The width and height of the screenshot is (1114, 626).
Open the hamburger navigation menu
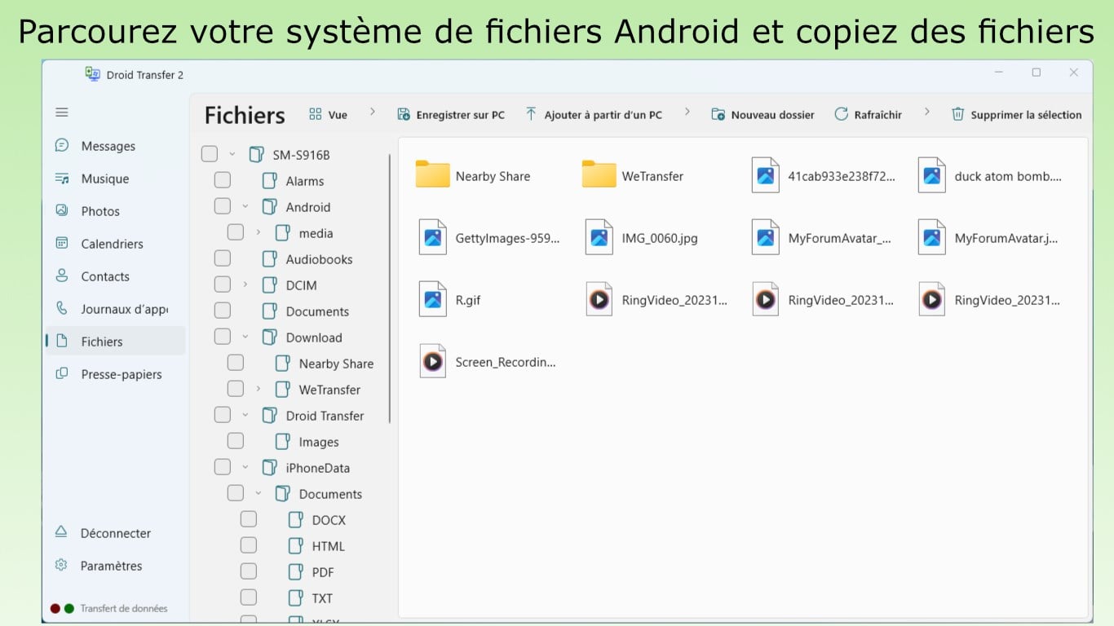point(62,112)
